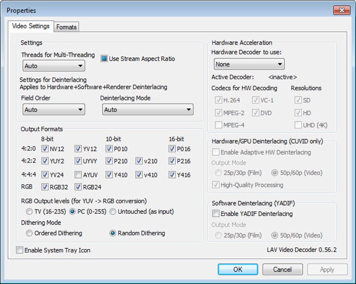
Task: Switch to the Formats tab
Action: tap(66, 27)
